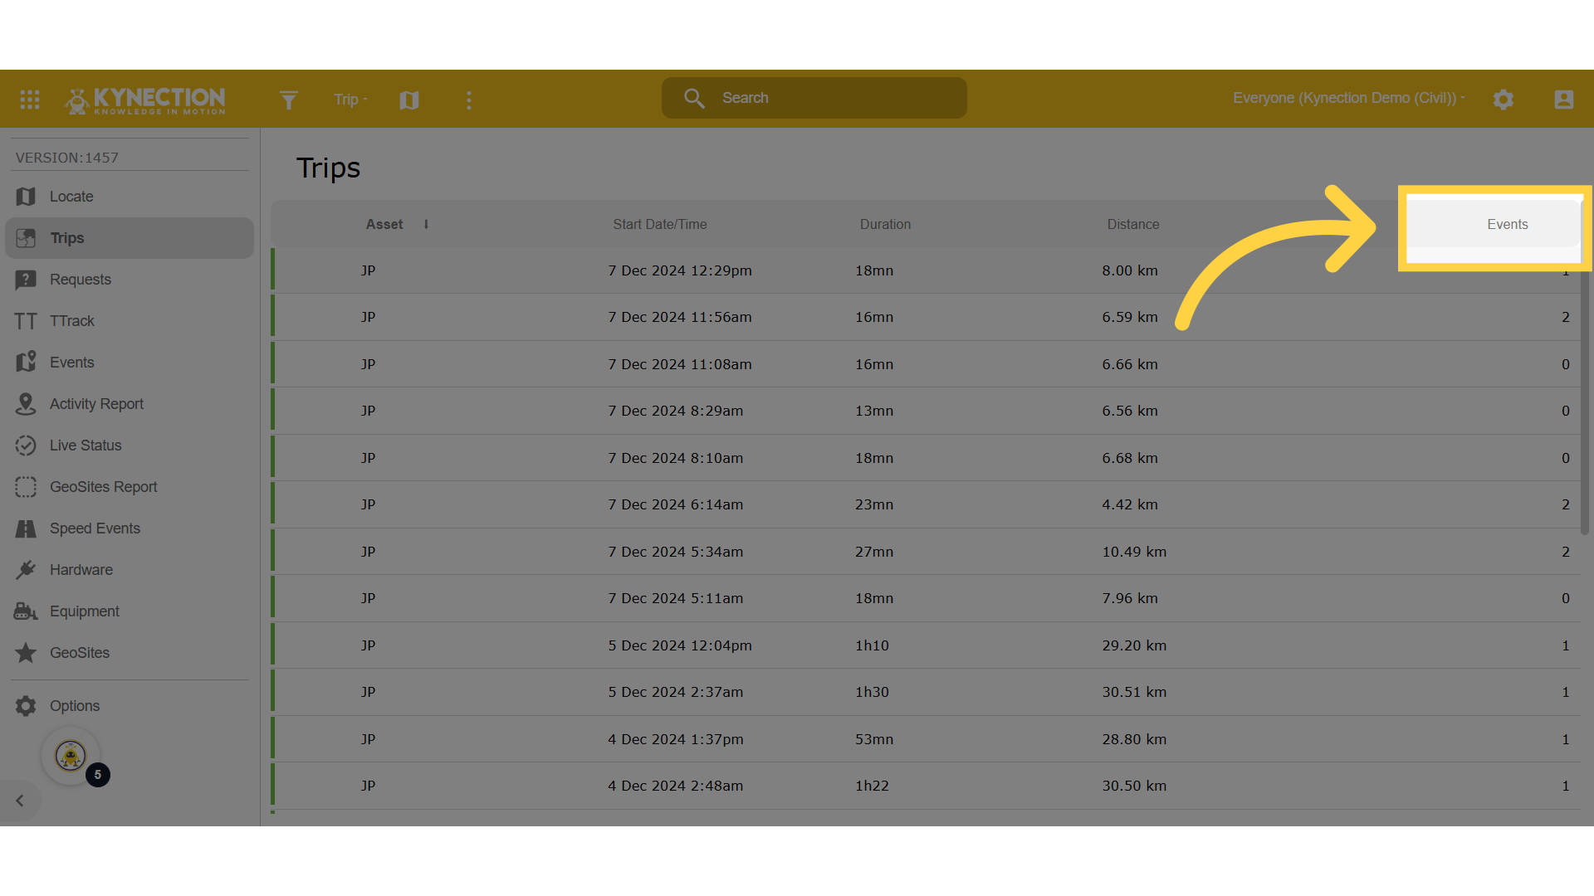Collapse the sidebar with the chevron arrow
The image size is (1594, 896).
[20, 801]
